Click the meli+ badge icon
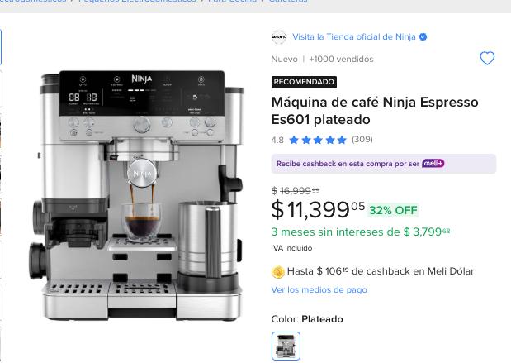Viewport: 511px width, 363px height. coord(433,163)
